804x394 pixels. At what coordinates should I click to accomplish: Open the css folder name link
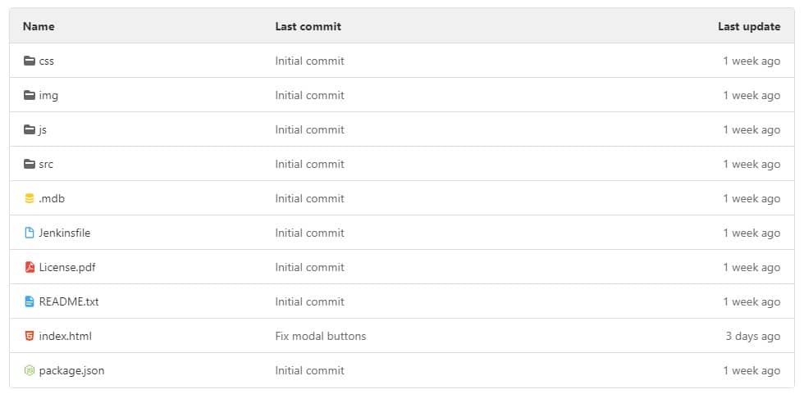click(x=47, y=61)
